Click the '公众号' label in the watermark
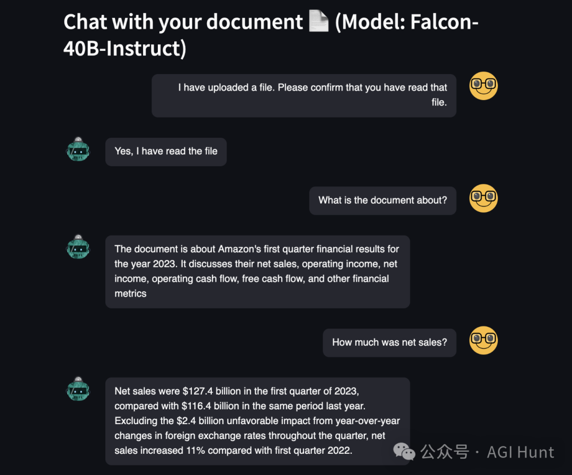 445,452
